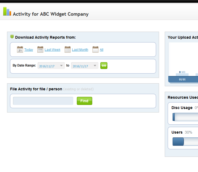Click the Today calendar icon
The width and height of the screenshot is (198, 172).
coord(20,49)
